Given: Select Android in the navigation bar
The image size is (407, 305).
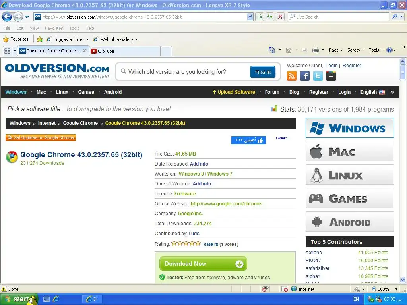Looking at the screenshot, I should [x=112, y=92].
